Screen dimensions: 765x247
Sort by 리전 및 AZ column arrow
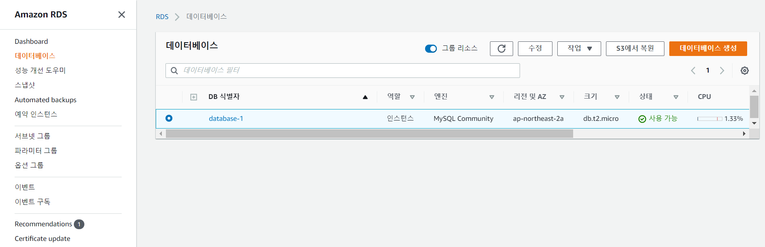pos(562,97)
